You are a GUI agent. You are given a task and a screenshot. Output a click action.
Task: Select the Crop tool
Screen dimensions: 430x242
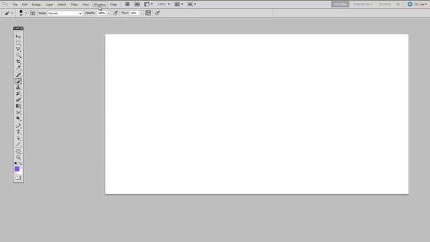[x=18, y=61]
